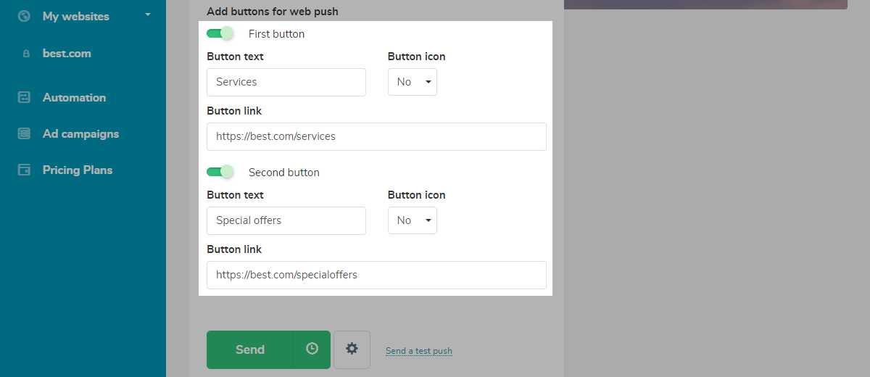Click the Special offers button text field
Viewport: 870px width, 377px height.
(286, 220)
